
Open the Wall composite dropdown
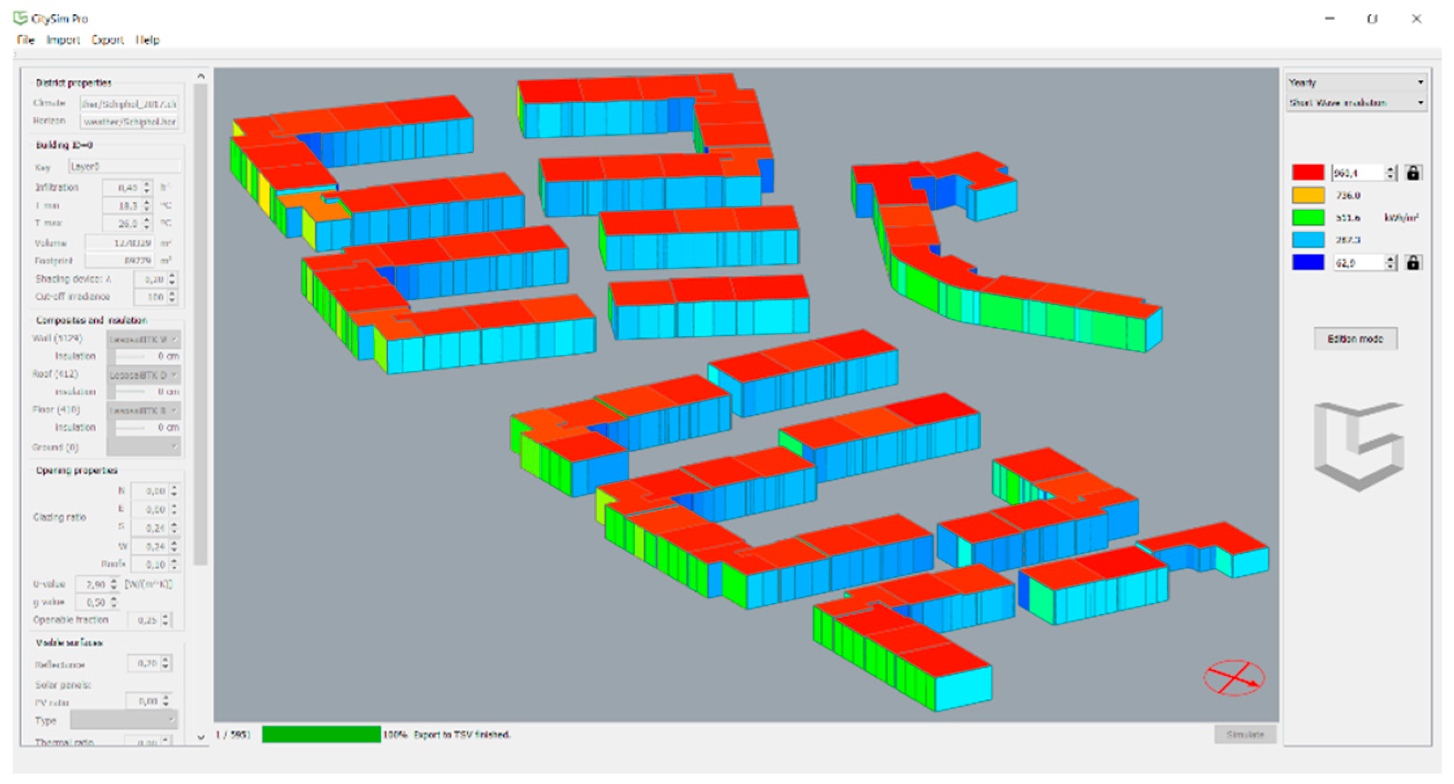pyautogui.click(x=144, y=338)
